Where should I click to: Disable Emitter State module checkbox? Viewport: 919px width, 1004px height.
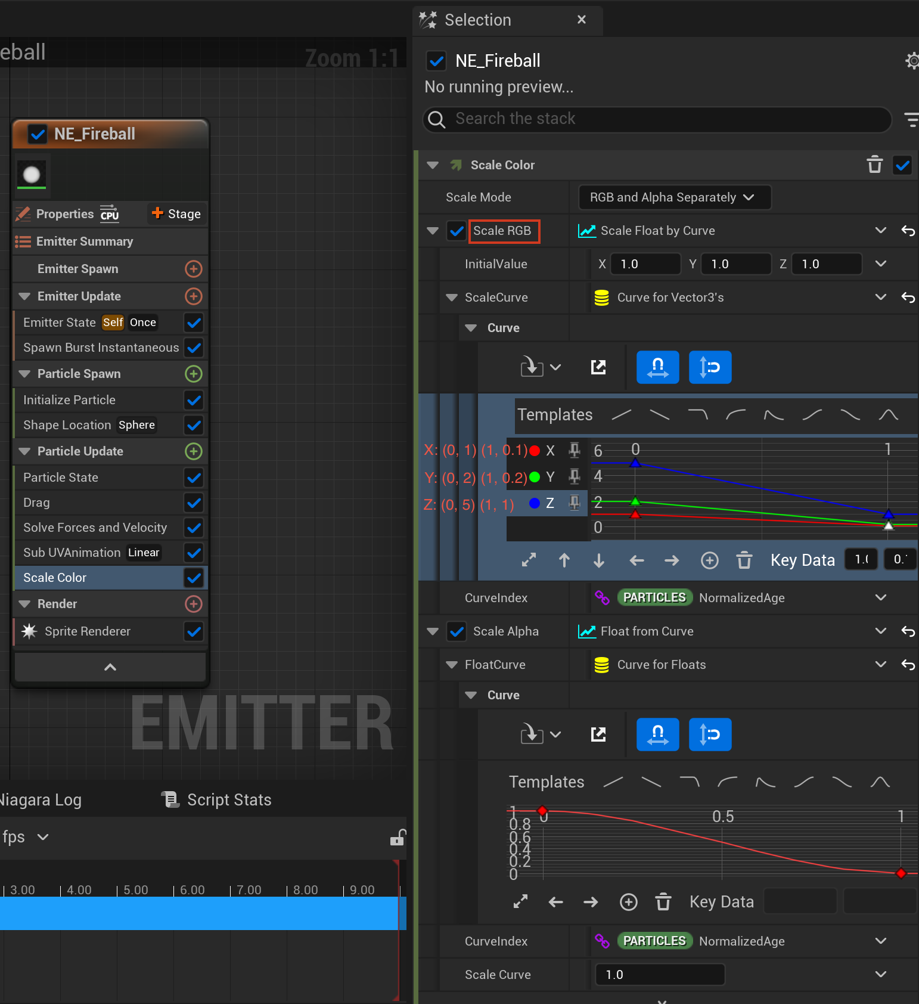click(x=194, y=323)
